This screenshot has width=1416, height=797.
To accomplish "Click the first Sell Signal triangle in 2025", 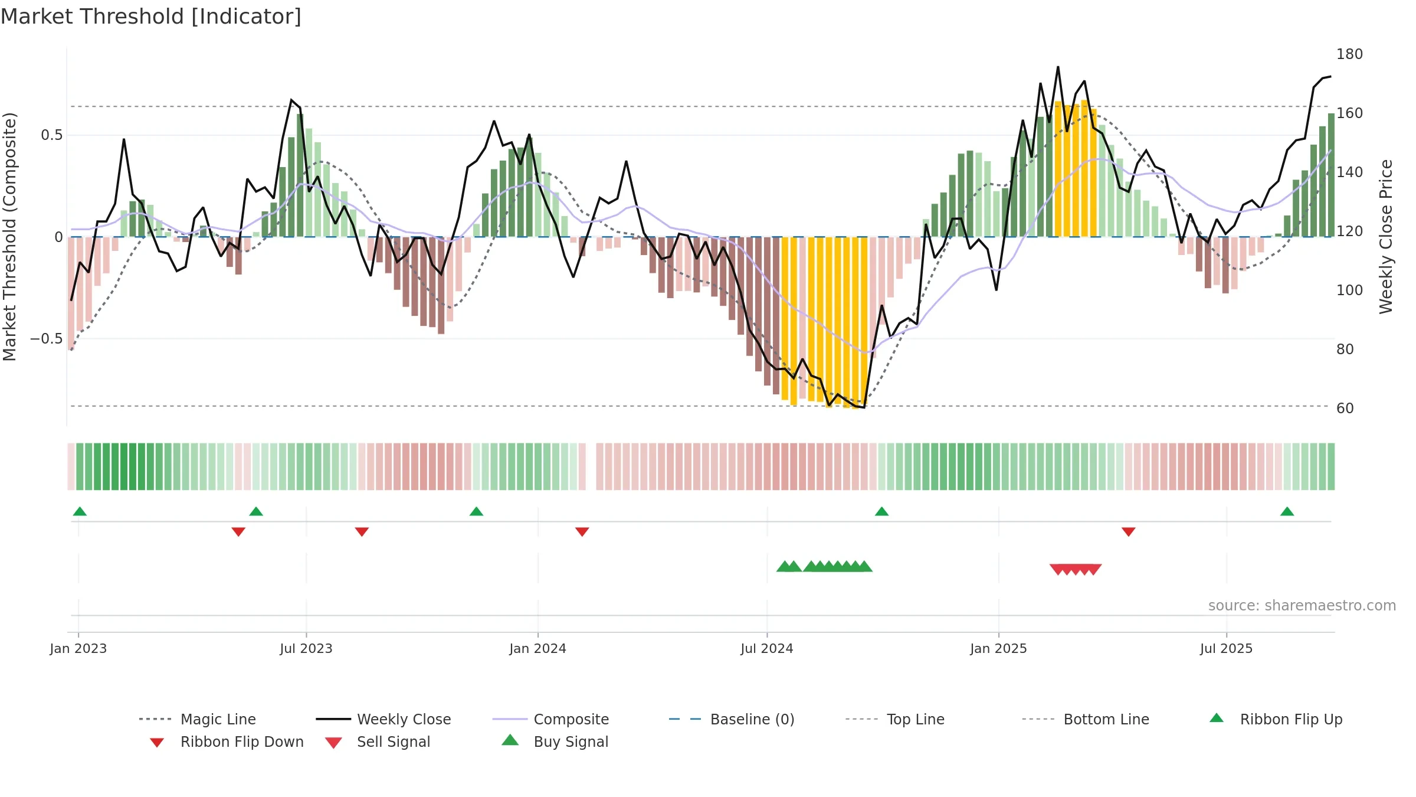I will [1058, 570].
